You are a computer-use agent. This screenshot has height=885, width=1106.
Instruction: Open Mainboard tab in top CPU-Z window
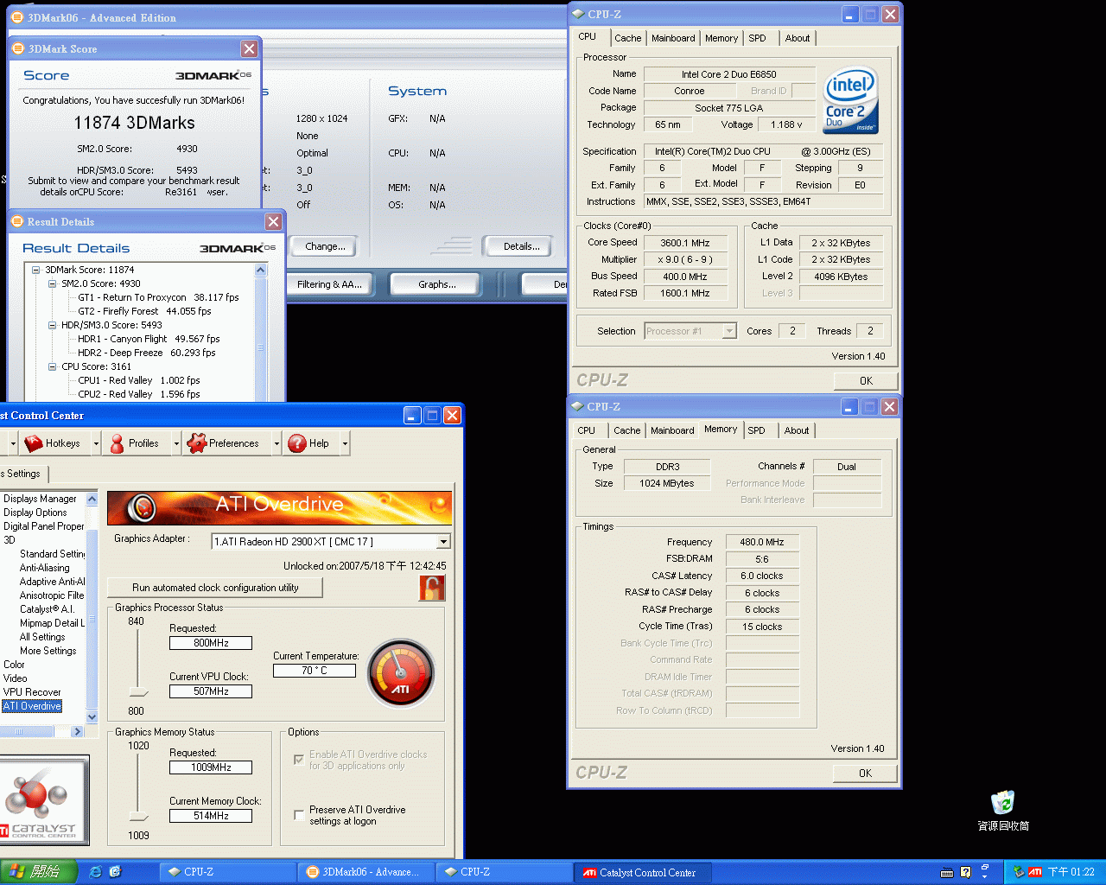pos(673,38)
